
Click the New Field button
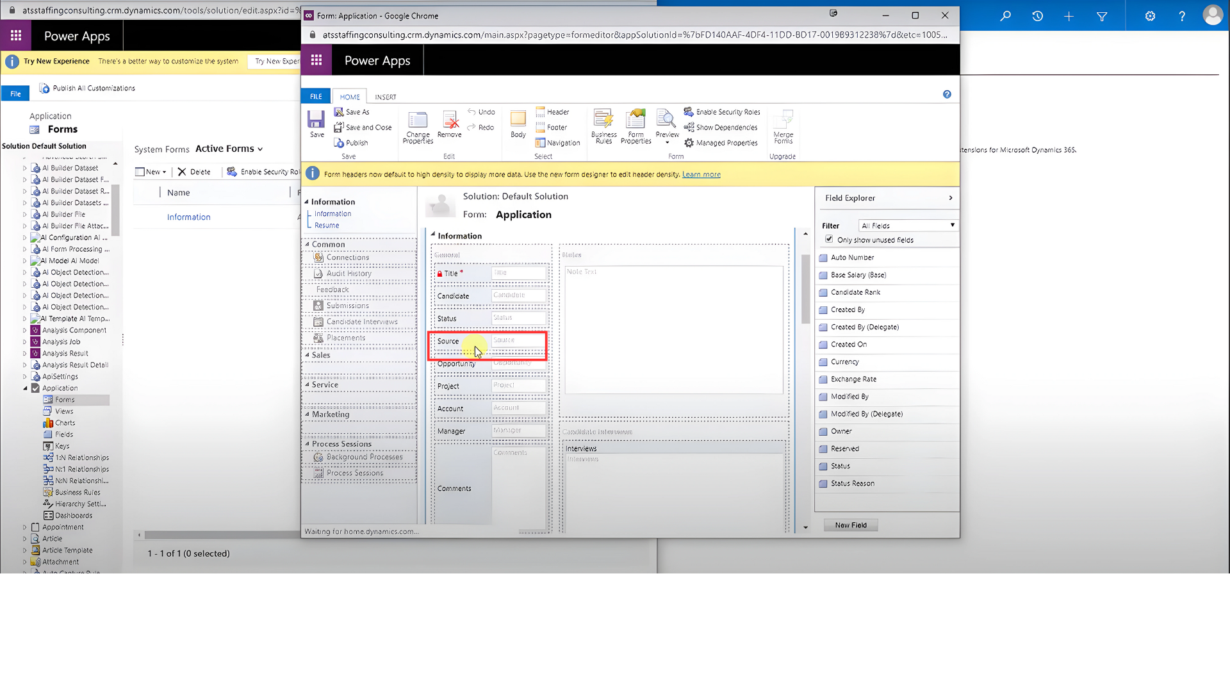coord(850,525)
